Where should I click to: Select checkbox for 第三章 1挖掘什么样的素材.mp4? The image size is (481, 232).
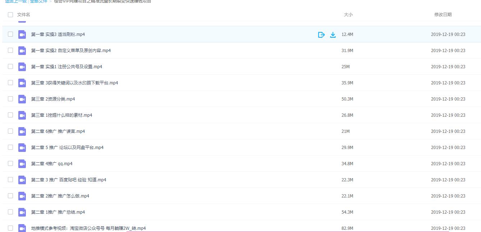(x=10, y=115)
